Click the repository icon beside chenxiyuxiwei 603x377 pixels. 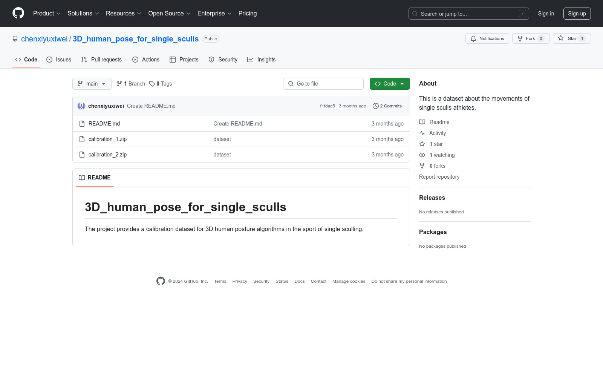click(x=15, y=39)
